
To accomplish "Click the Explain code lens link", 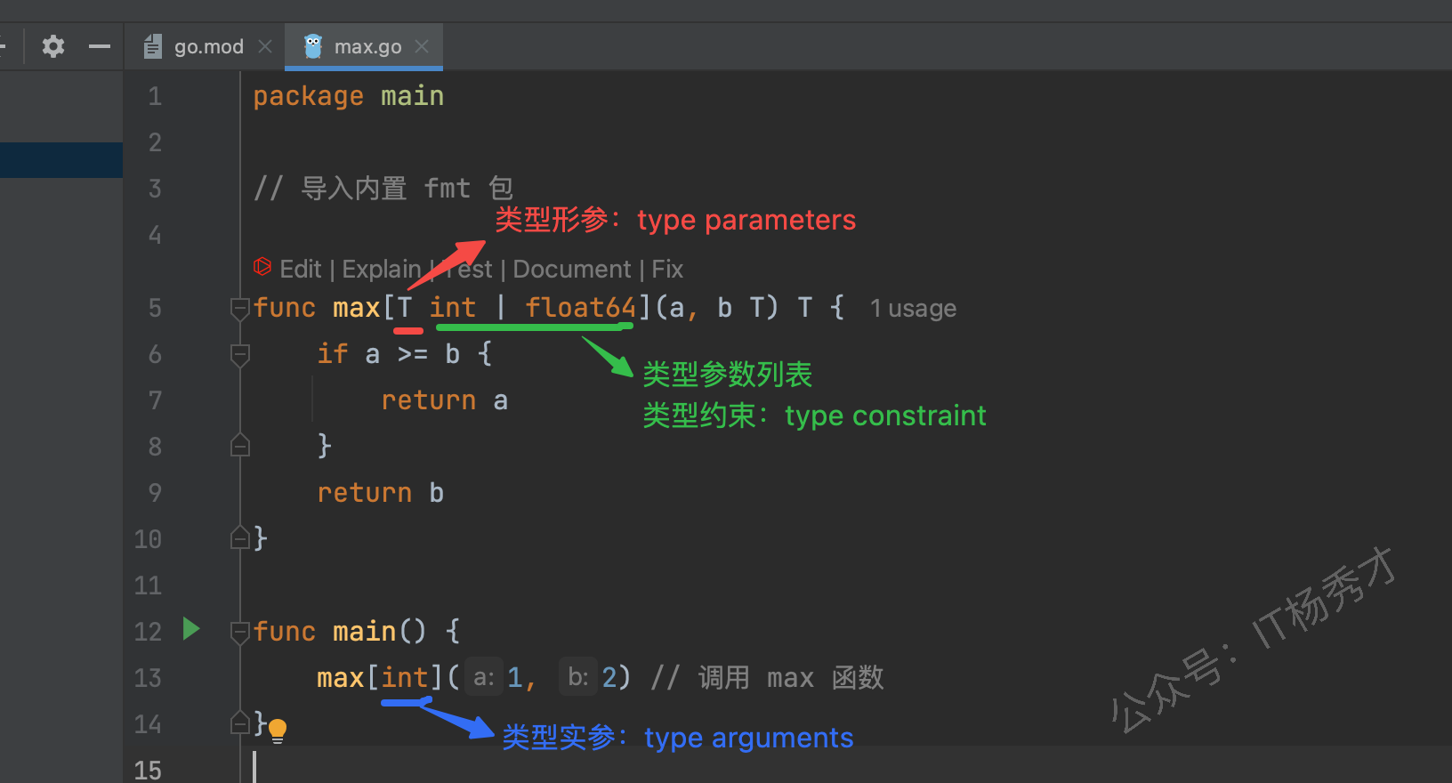I will (x=381, y=269).
